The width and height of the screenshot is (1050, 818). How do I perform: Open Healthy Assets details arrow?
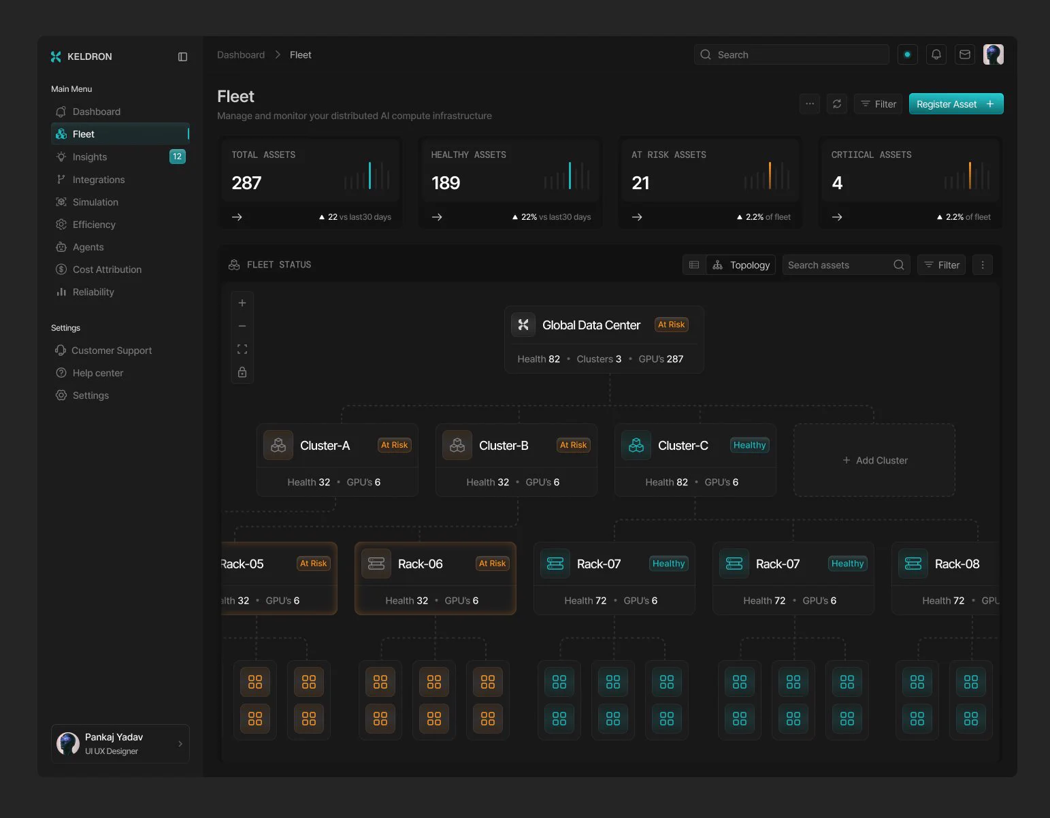click(x=437, y=217)
